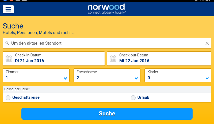Click the check-in date Di 21 Jun 2016
This screenshot has width=214, height=124.
29,61
